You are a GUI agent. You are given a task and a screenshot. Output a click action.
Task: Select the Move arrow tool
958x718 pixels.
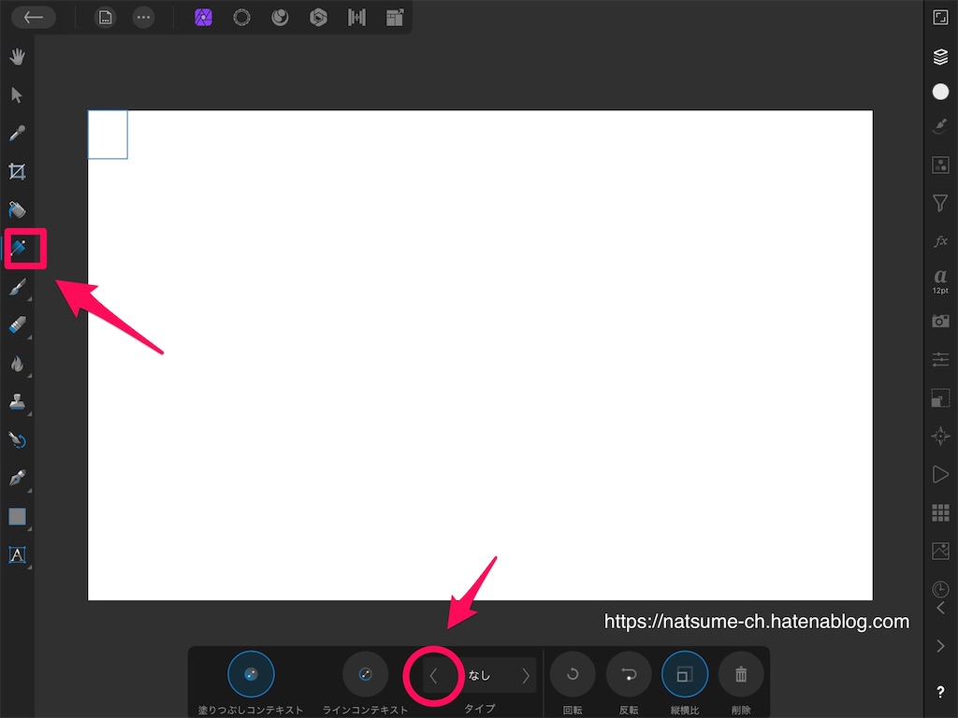click(17, 95)
